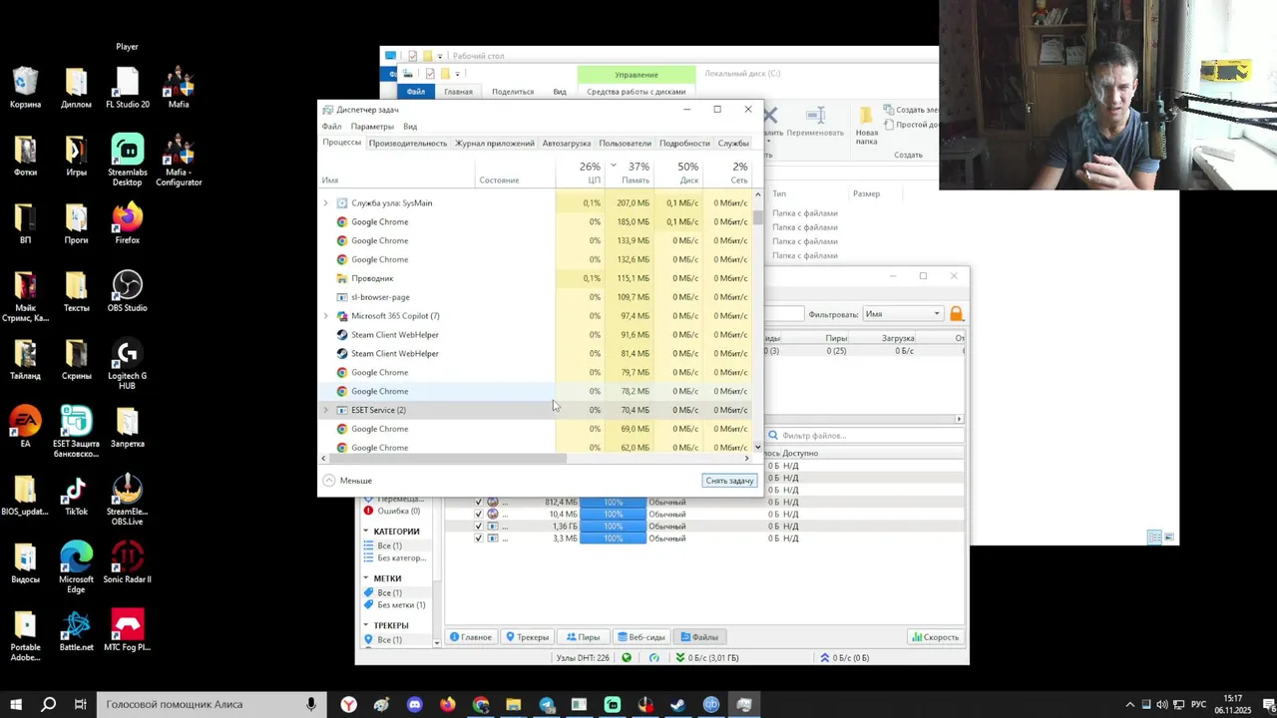Click the Снять задачу button
The height and width of the screenshot is (718, 1277).
[729, 481]
